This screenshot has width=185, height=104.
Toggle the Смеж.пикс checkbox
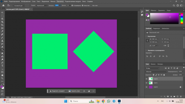[x=83, y=6]
